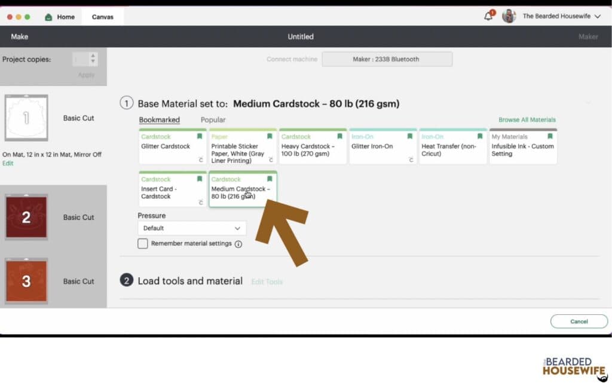
Task: Click bookmark icon on Glitter Cardstock card
Action: (200, 137)
